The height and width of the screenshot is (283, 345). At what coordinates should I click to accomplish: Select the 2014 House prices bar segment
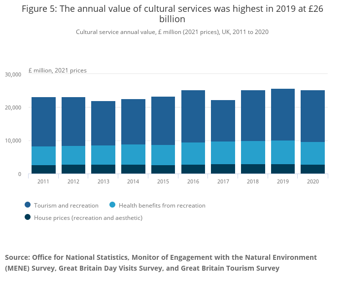click(133, 169)
